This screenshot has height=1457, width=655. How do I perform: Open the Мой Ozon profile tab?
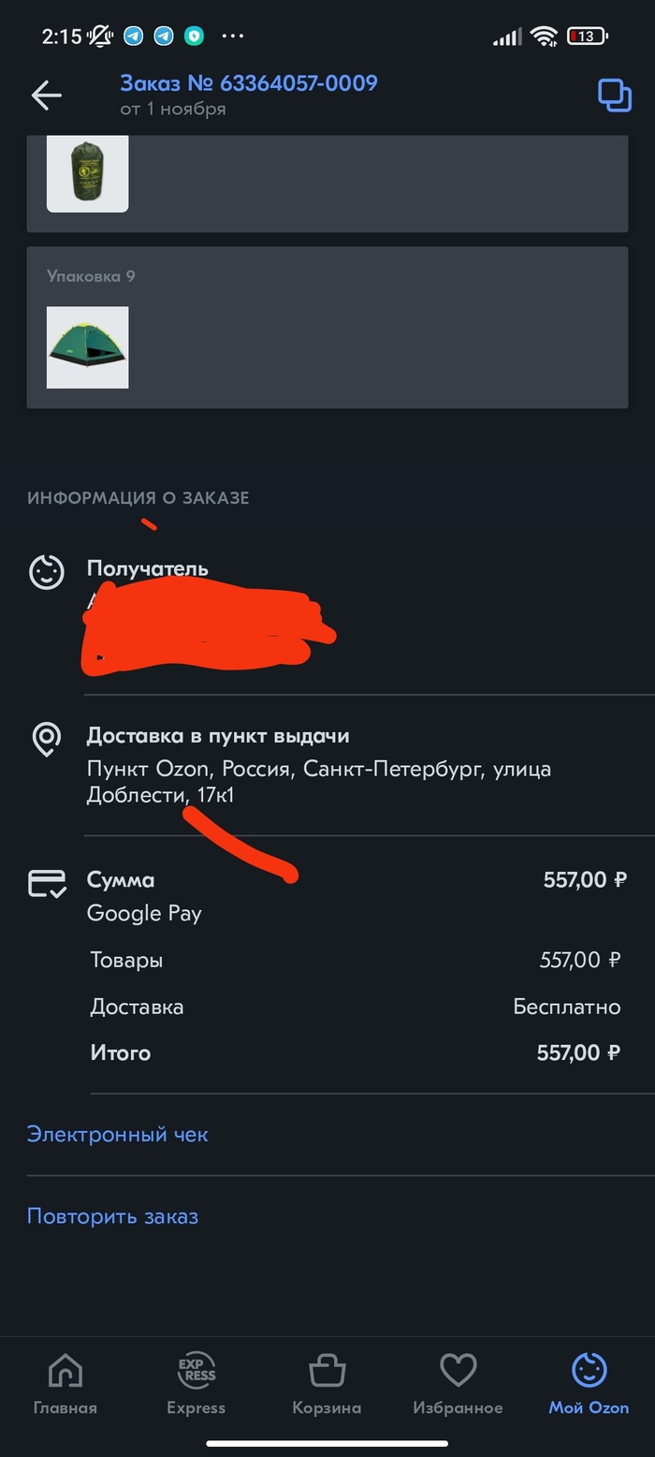[589, 1384]
